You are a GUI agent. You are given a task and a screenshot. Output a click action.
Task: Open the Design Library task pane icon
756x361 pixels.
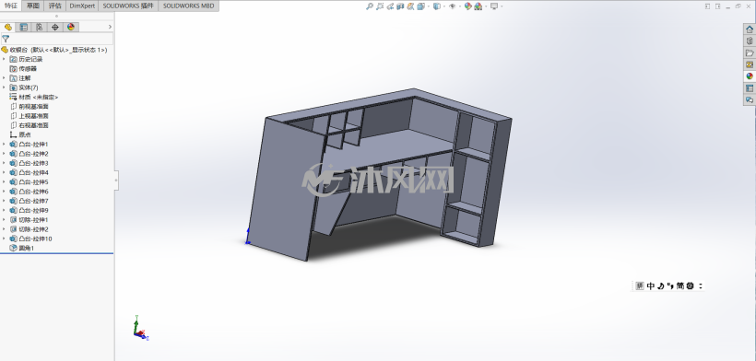click(x=750, y=41)
